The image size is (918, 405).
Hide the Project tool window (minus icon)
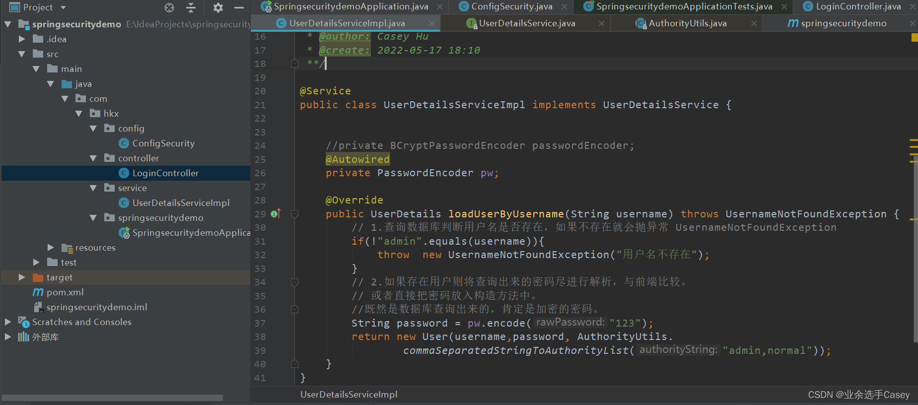239,7
